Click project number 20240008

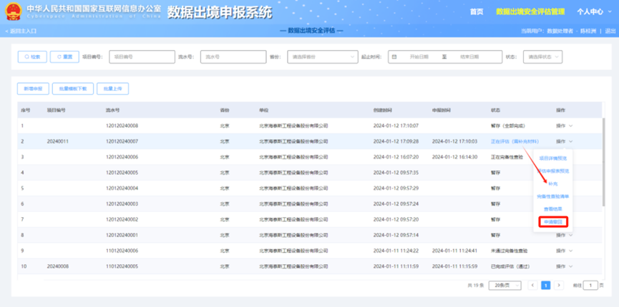(x=58, y=266)
